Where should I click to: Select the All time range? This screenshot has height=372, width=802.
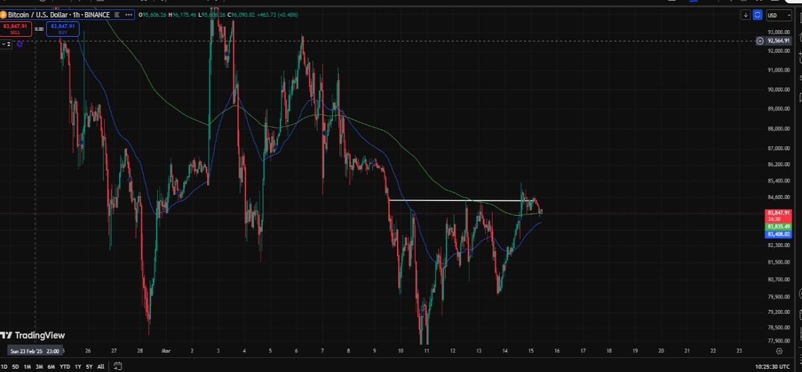tap(100, 367)
